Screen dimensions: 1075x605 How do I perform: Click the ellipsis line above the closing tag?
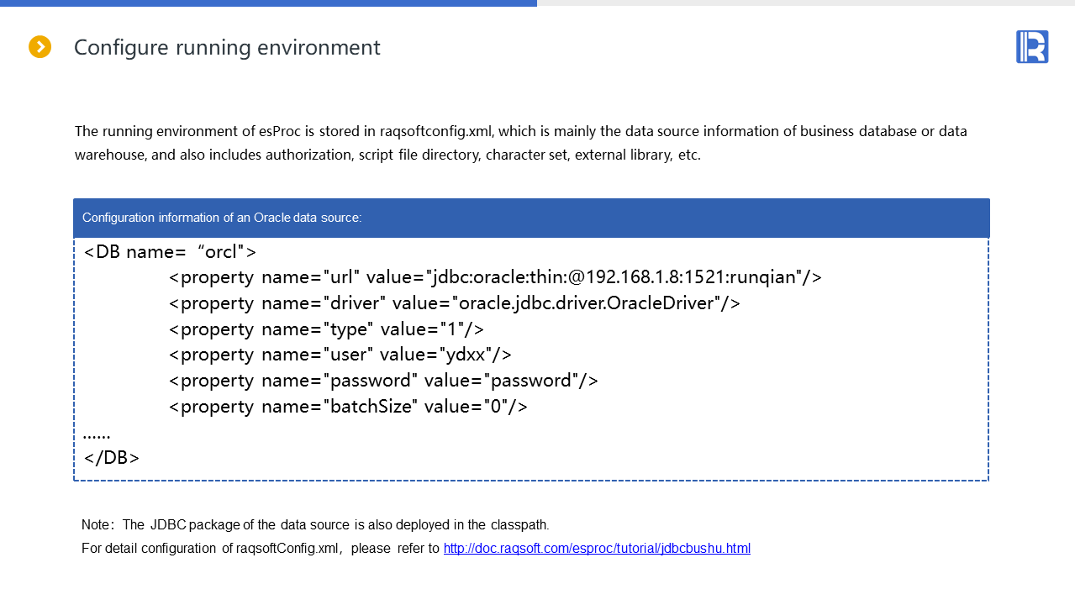pos(97,434)
